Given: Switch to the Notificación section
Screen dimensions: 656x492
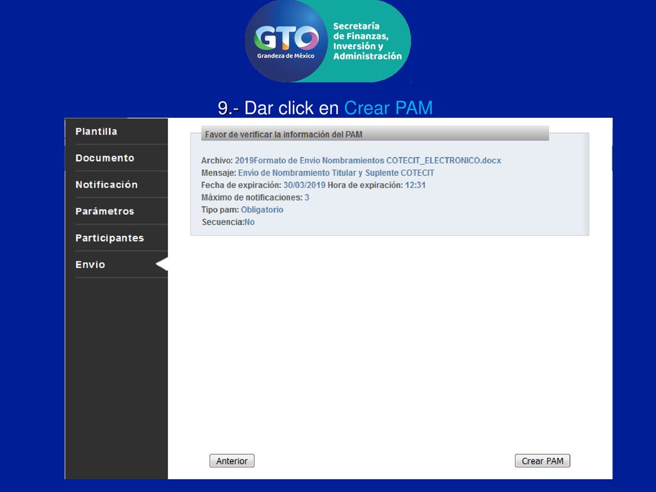Looking at the screenshot, I should pyautogui.click(x=107, y=184).
